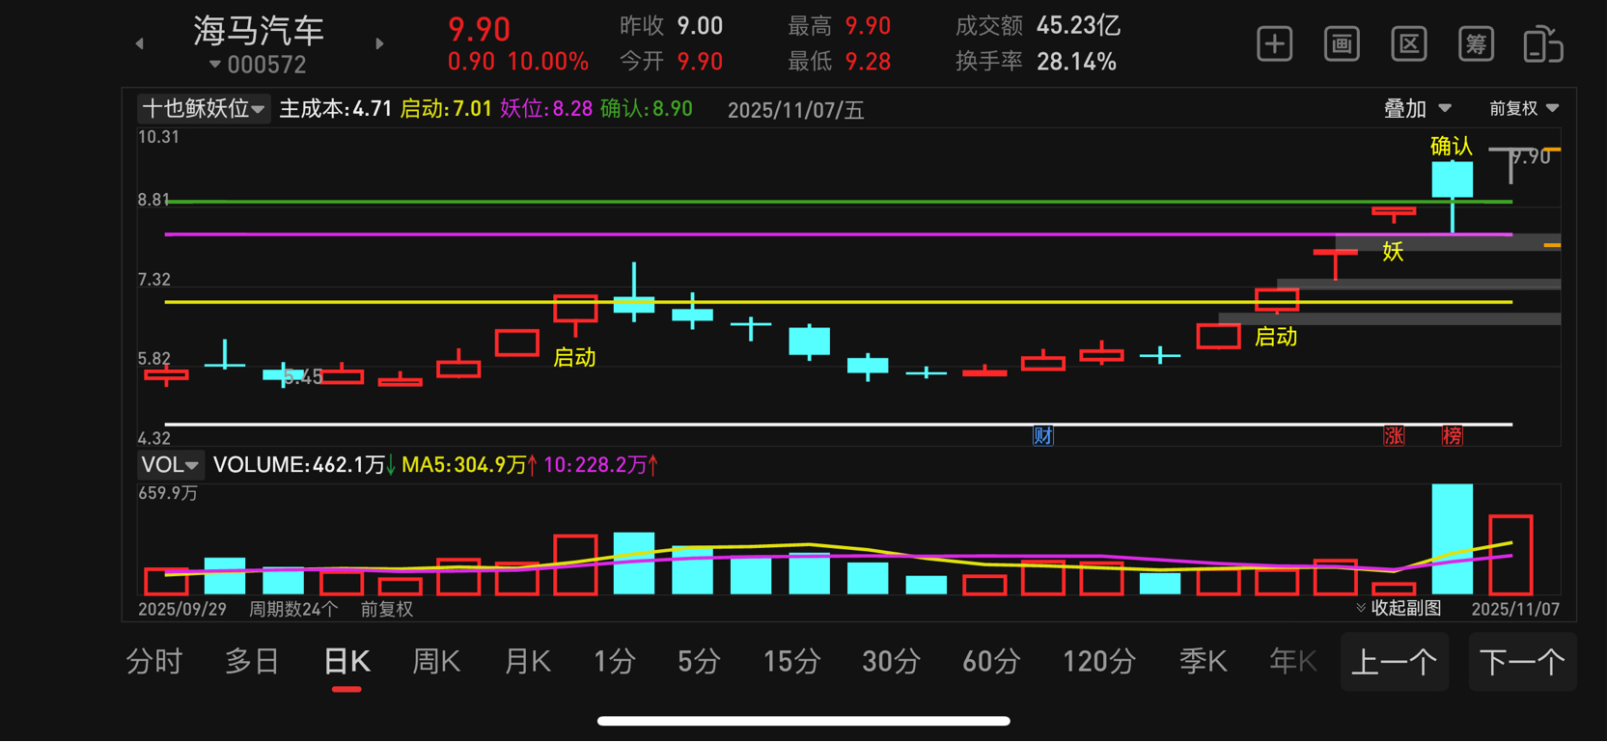Tap the 上一个 previous button
This screenshot has width=1607, height=742.
click(x=1395, y=662)
